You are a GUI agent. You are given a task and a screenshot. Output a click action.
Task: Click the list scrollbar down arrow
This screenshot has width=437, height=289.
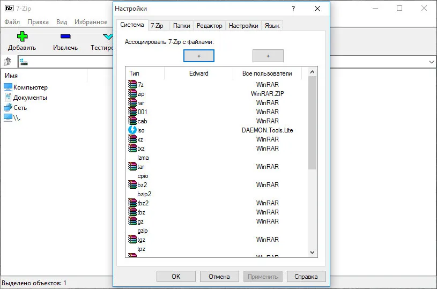tap(312, 252)
